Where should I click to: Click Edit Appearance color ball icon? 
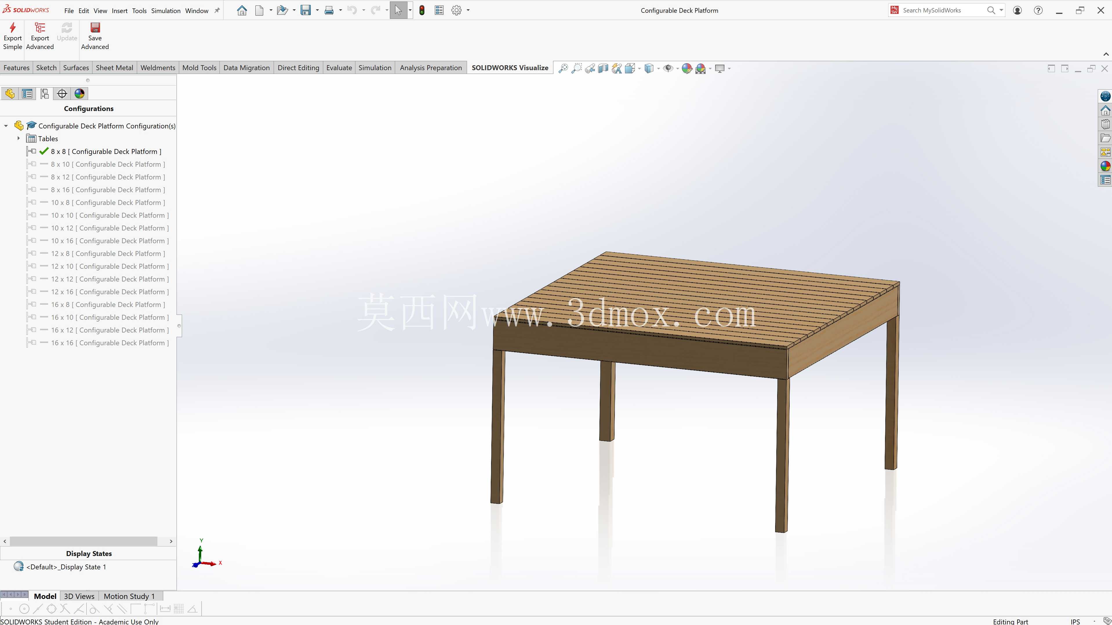[x=687, y=68]
